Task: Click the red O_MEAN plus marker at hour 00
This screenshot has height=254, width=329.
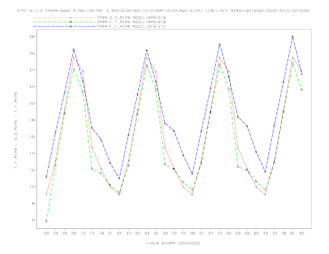Action: click(x=47, y=195)
